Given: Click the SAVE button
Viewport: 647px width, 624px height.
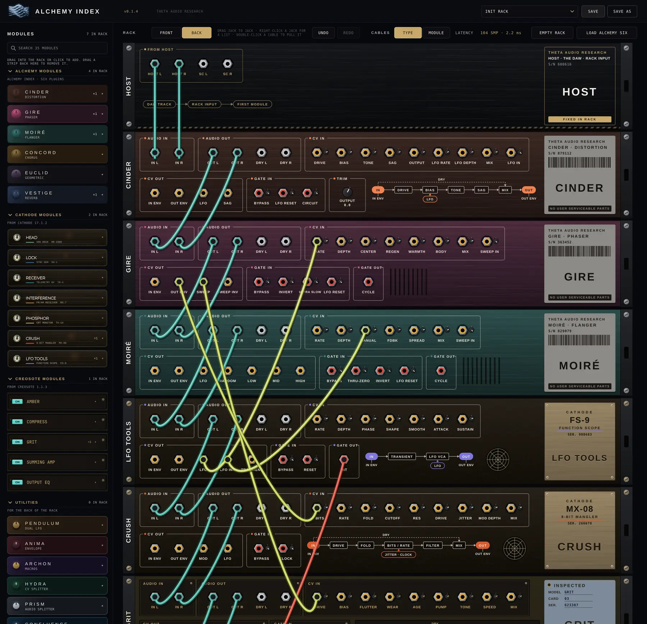Looking at the screenshot, I should pyautogui.click(x=593, y=11).
